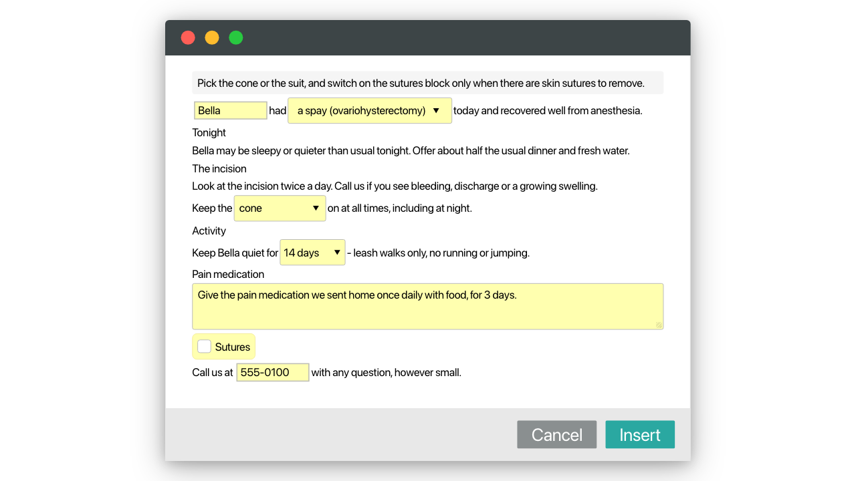Maximize the window with the green button
This screenshot has width=856, height=481.
[236, 37]
